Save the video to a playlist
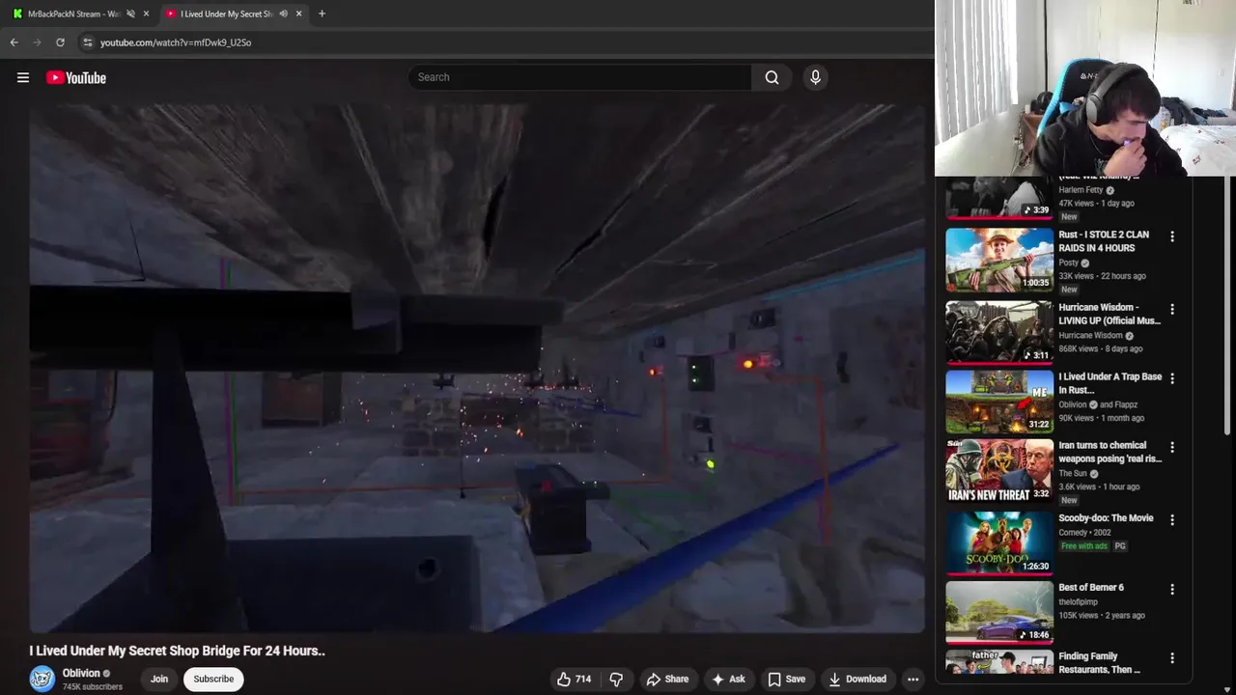This screenshot has height=695, width=1236. tap(786, 679)
